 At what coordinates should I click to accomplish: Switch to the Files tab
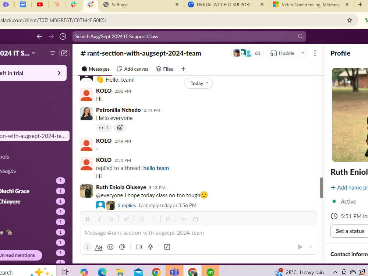tap(164, 69)
